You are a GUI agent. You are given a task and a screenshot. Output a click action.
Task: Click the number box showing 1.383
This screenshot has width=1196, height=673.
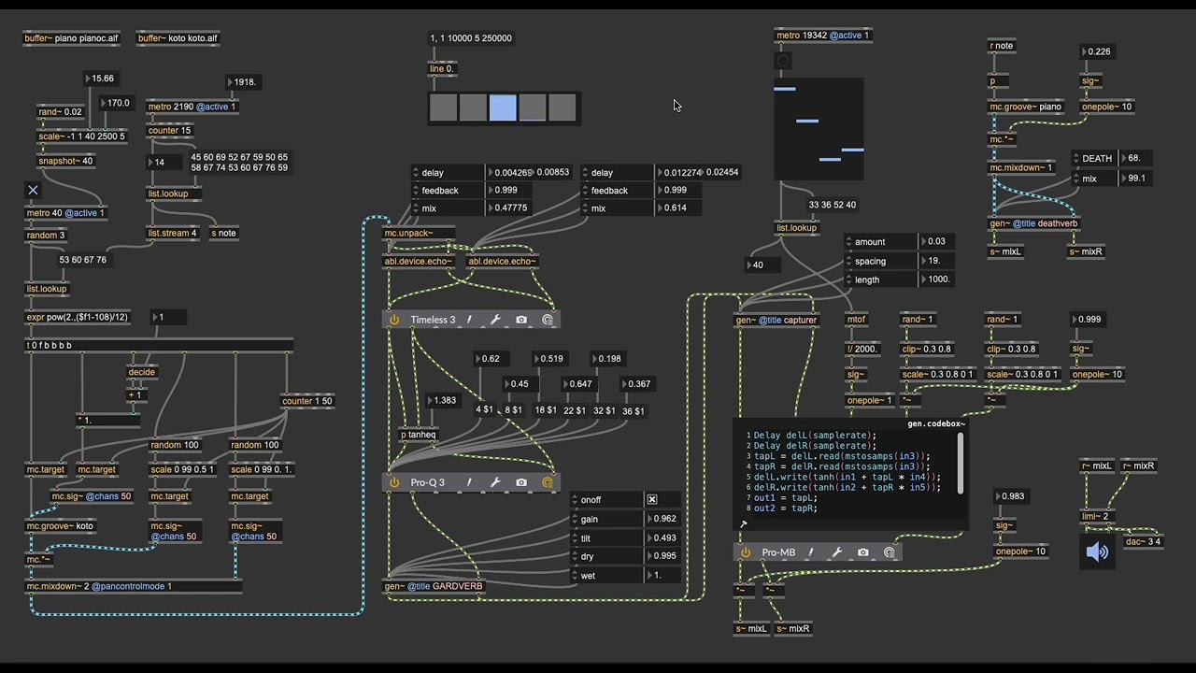pyautogui.click(x=443, y=400)
